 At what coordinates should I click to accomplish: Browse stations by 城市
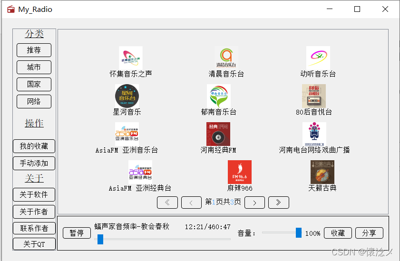34,68
